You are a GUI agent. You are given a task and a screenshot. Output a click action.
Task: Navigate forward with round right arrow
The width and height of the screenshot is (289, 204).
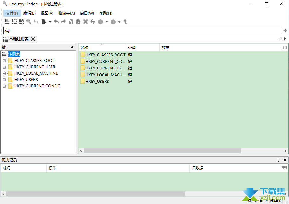point(113,22)
